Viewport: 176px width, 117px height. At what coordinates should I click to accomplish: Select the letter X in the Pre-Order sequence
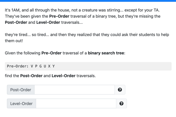[49, 66]
